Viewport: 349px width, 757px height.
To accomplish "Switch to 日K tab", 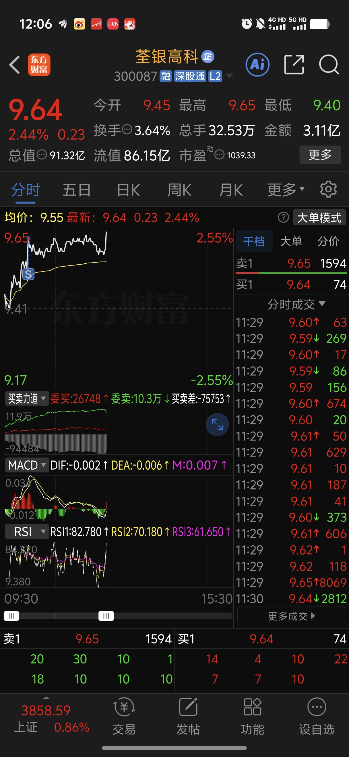I will (x=128, y=190).
